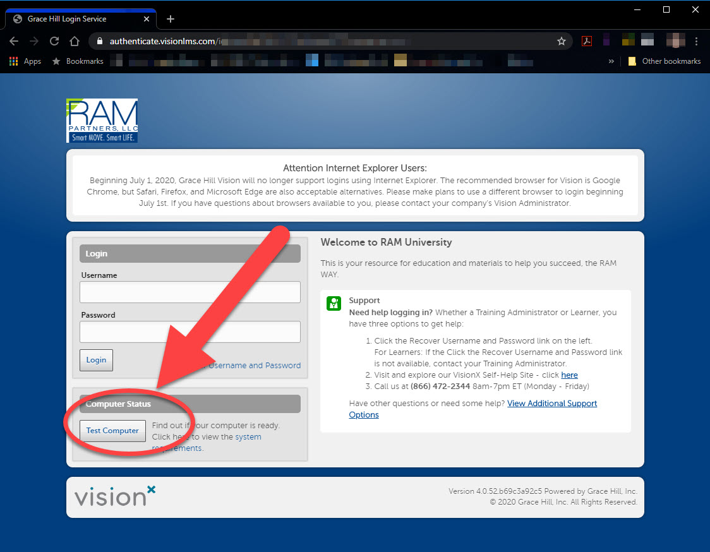Open the Chrome three-dot menu
Image resolution: width=710 pixels, height=552 pixels.
[696, 41]
